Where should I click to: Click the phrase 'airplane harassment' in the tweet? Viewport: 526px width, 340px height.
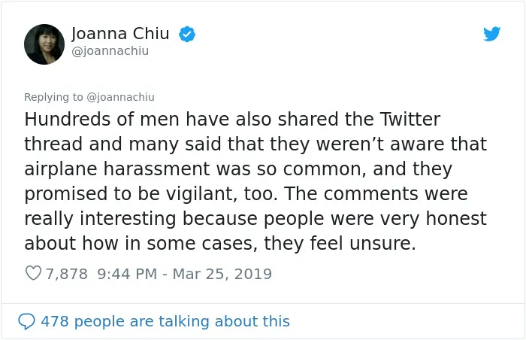tap(117, 169)
